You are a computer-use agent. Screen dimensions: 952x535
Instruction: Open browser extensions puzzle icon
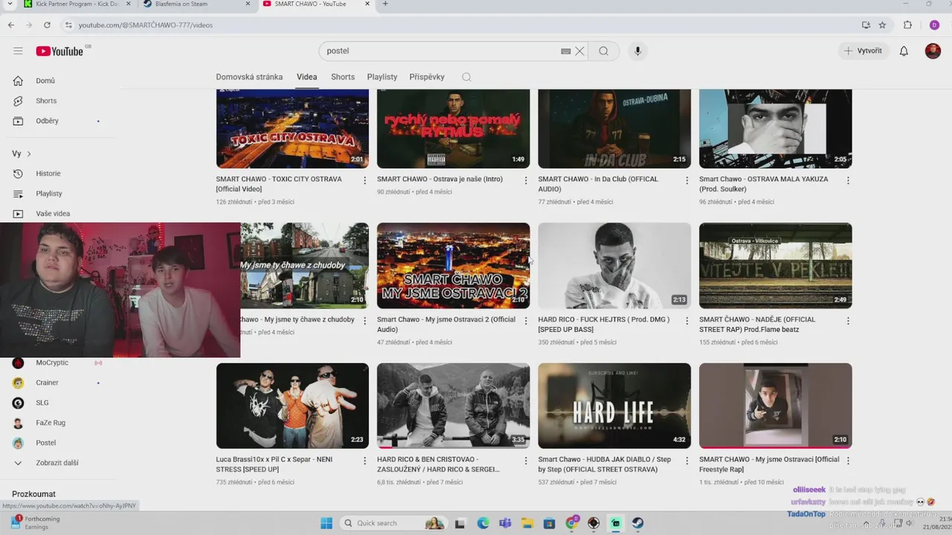(907, 25)
